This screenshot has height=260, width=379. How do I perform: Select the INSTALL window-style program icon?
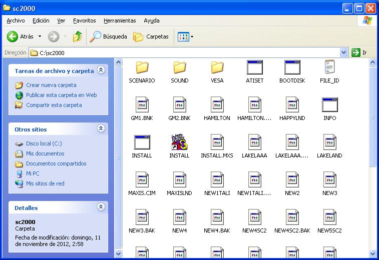coord(142,142)
